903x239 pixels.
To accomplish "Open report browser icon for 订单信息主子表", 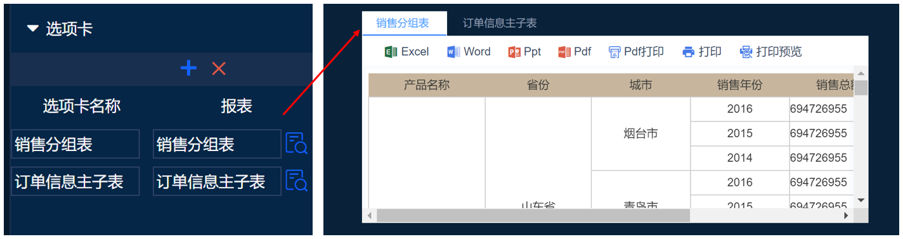I will [296, 181].
